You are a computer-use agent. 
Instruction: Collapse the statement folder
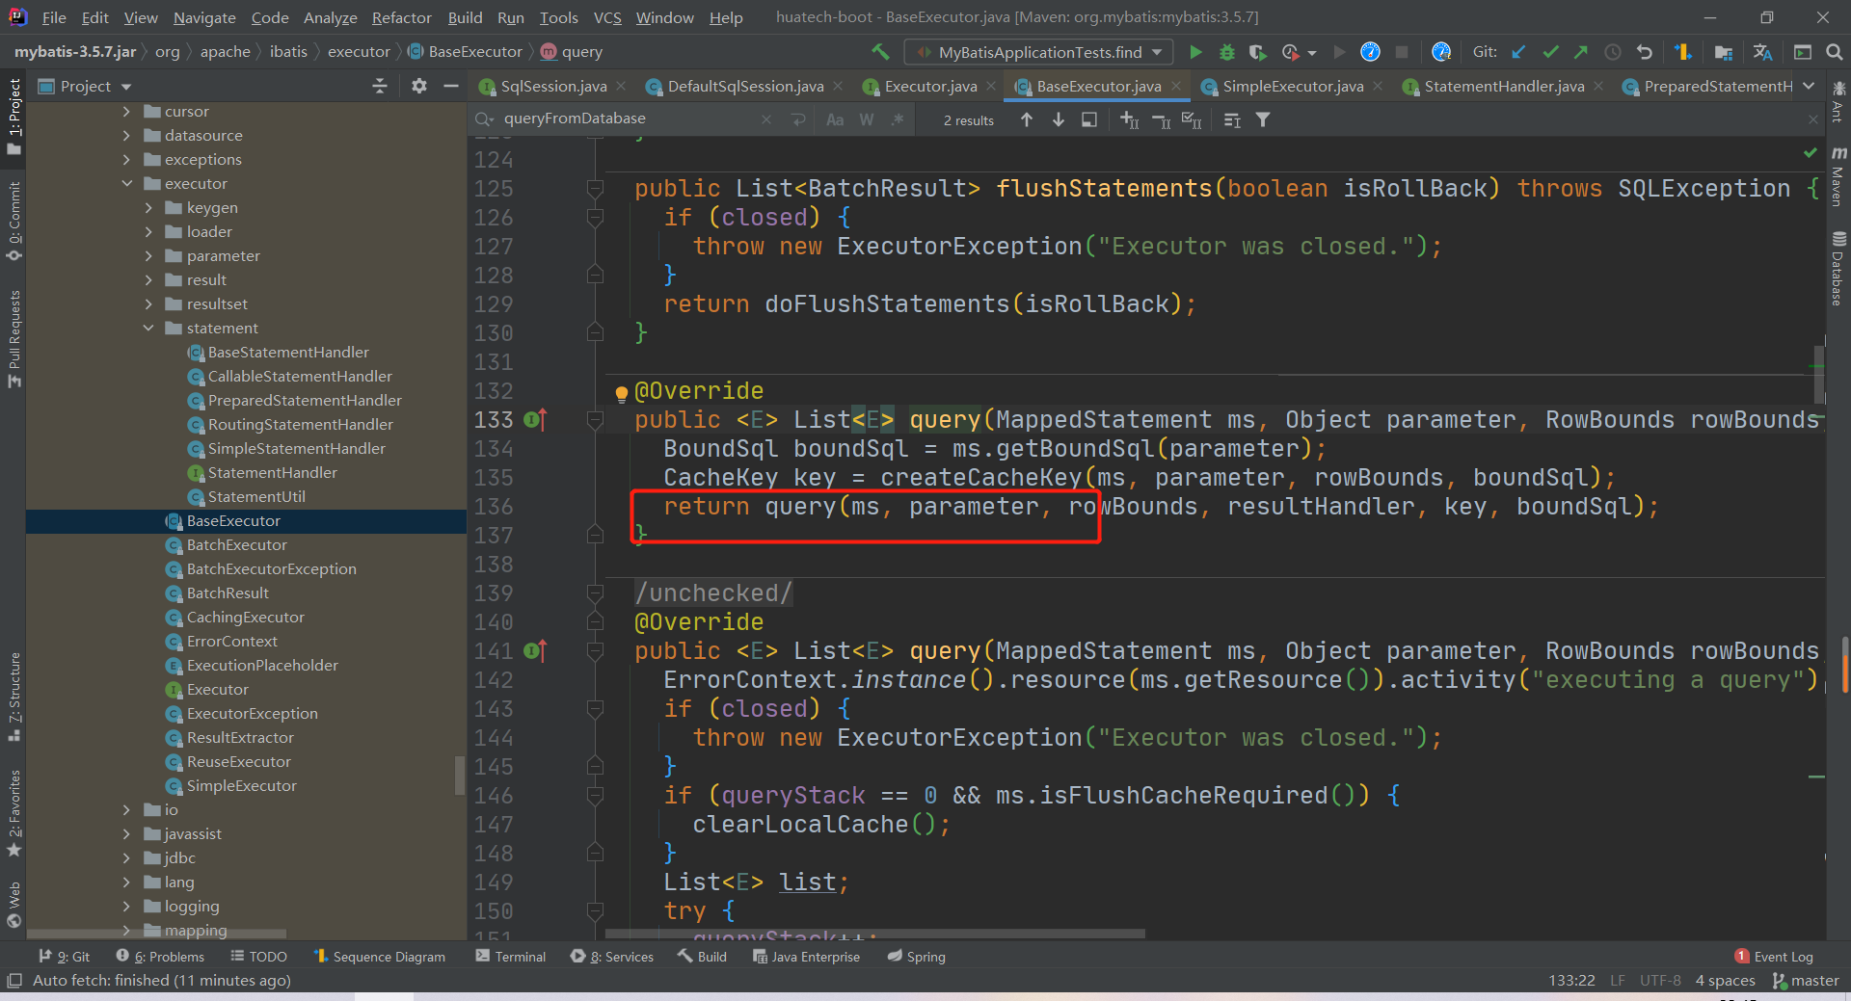click(x=148, y=328)
